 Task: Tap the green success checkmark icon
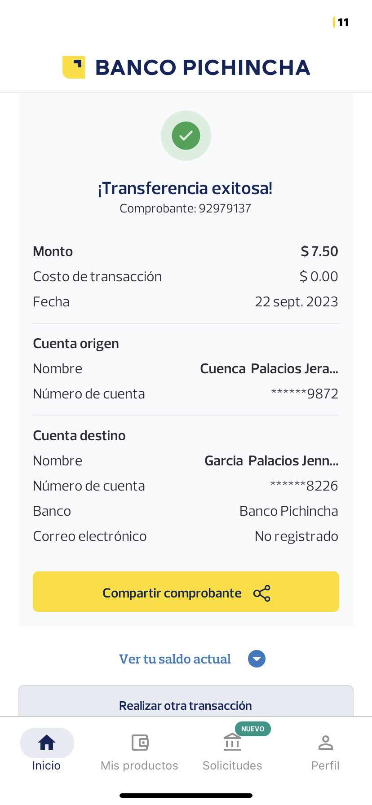coord(186,135)
